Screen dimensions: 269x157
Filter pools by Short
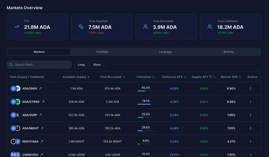97,65
